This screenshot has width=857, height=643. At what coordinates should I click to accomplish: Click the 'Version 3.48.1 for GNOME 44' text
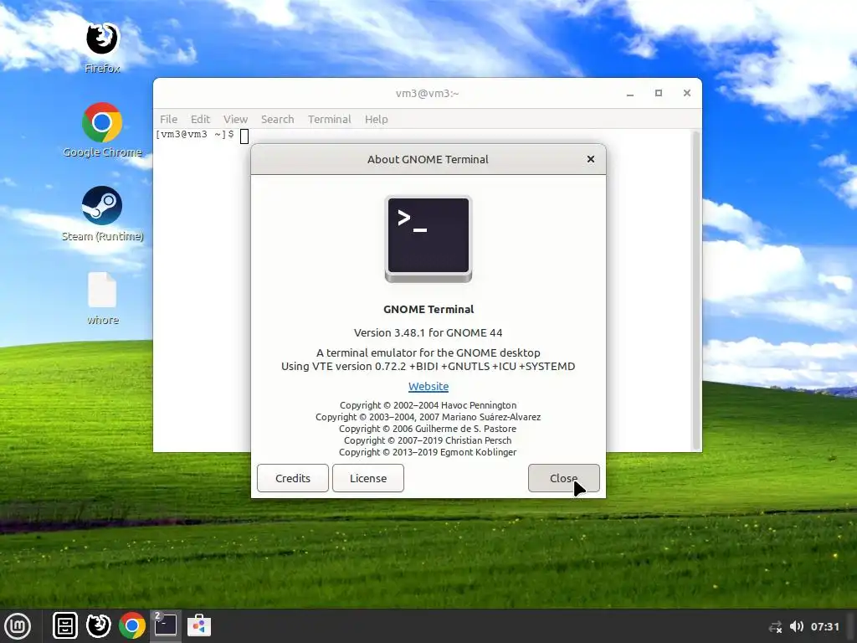click(x=428, y=332)
